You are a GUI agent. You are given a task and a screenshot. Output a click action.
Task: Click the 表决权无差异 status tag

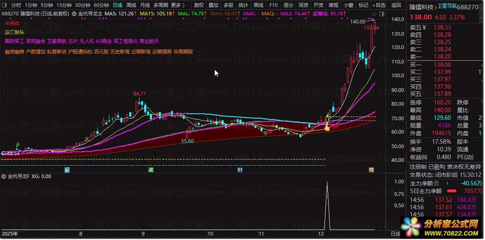(464, 167)
